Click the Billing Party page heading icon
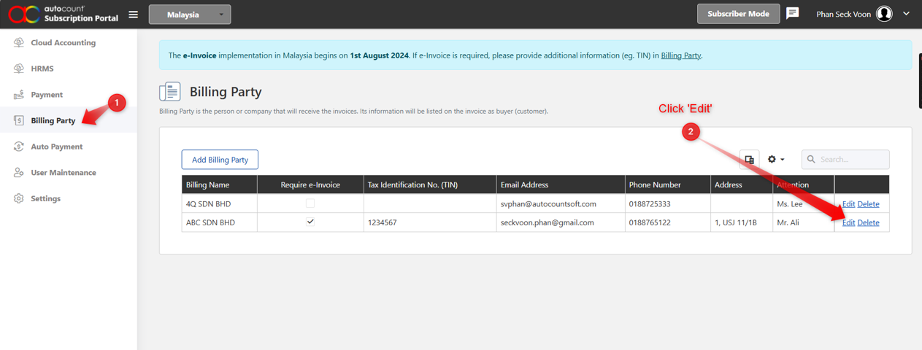922x350 pixels. pos(170,92)
